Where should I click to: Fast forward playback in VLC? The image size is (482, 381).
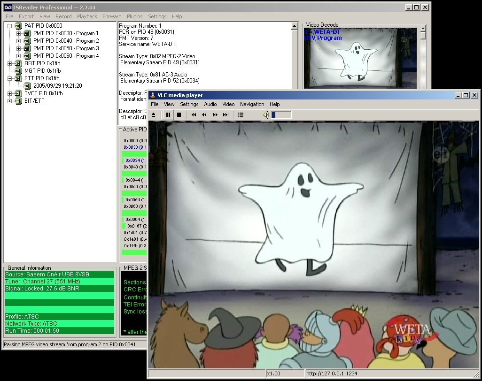coord(215,115)
